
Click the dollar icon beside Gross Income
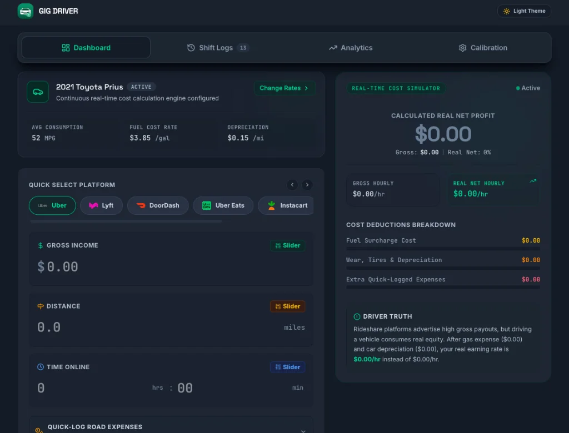[x=40, y=245]
